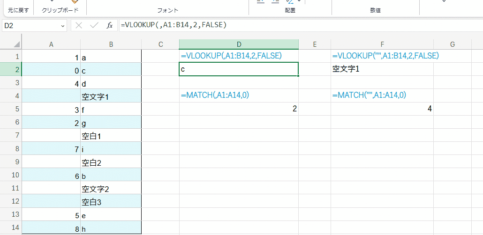Select row 11 header
Image resolution: width=483 pixels, height=235 pixels.
click(x=11, y=188)
